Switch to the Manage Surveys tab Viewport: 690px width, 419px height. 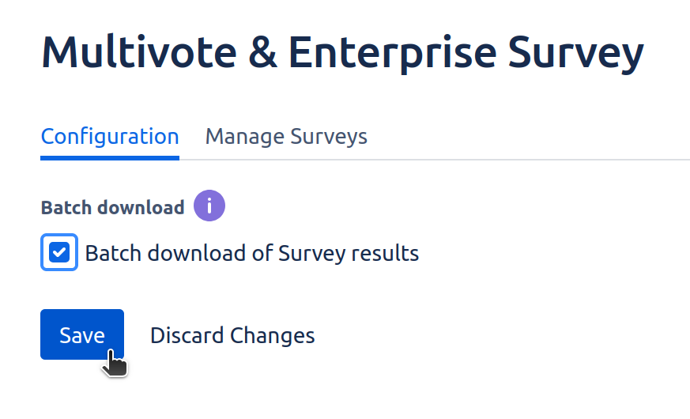tap(286, 137)
